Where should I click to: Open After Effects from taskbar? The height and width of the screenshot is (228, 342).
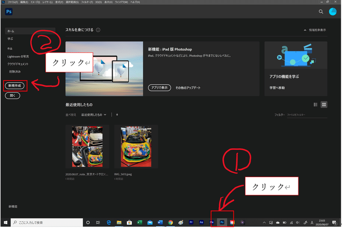(201, 222)
